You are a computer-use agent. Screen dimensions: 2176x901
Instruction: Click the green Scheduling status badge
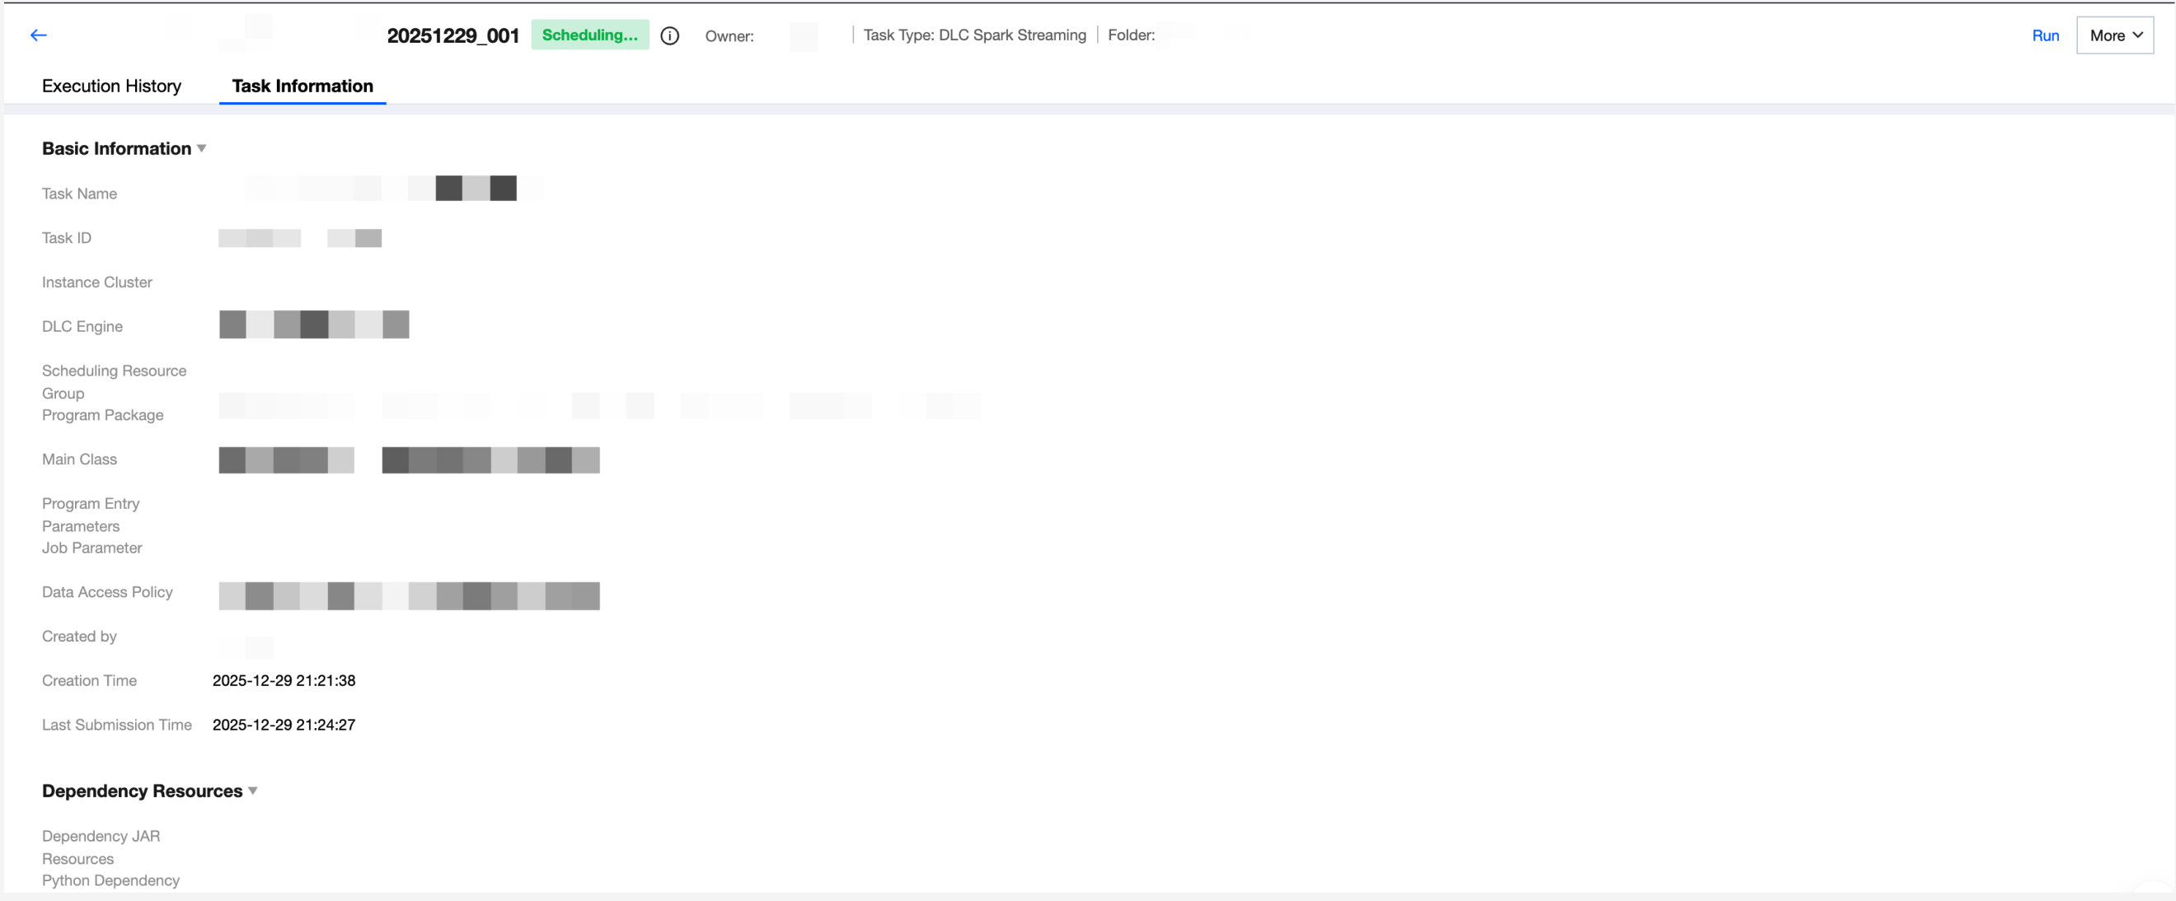(589, 35)
